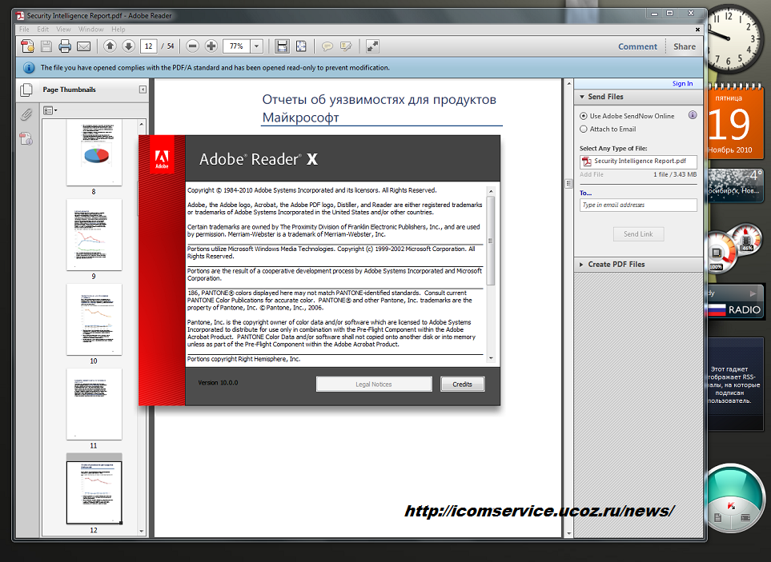
Task: Click scroll up arrow in About dialog
Action: 491,191
